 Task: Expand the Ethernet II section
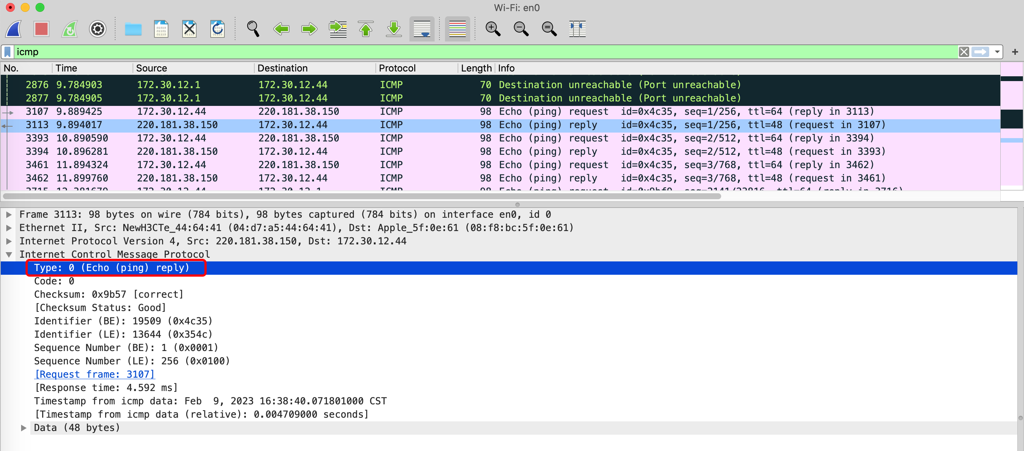click(x=9, y=228)
